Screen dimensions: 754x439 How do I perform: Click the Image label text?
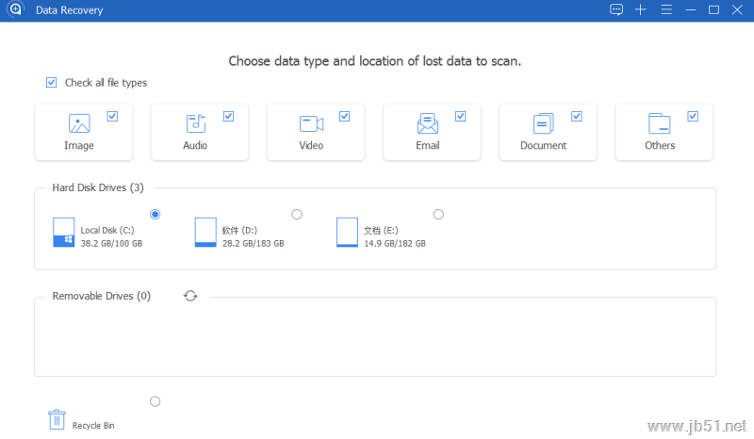(x=79, y=146)
